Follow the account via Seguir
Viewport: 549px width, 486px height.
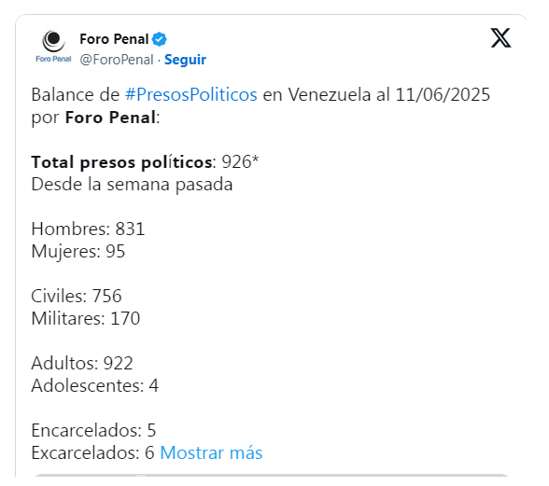pyautogui.click(x=185, y=60)
